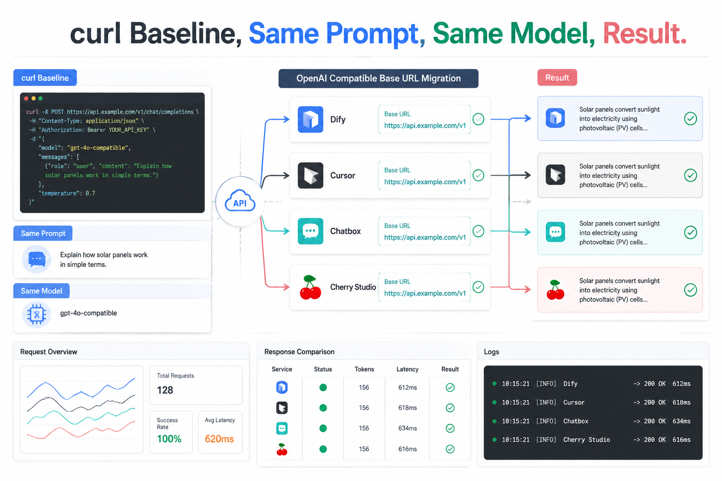Click the Tokens column header
The width and height of the screenshot is (722, 481).
click(364, 369)
